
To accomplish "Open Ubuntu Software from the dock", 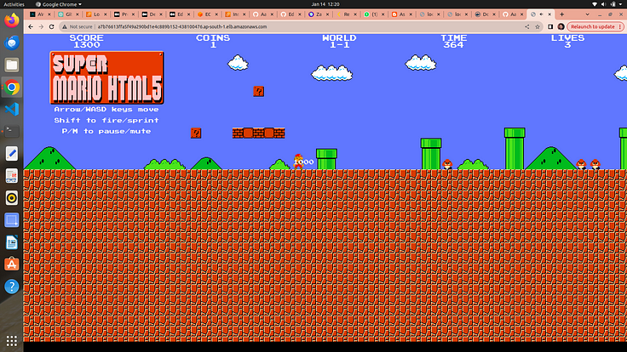I will coord(12,264).
